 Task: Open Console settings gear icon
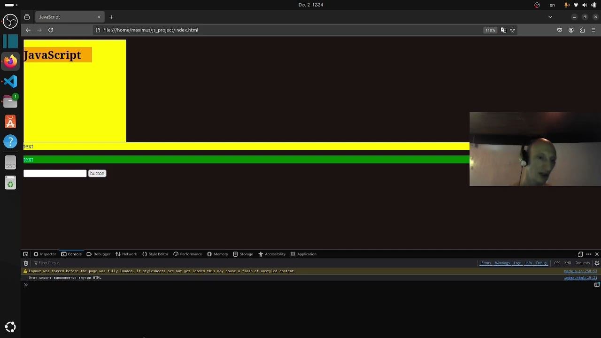(x=597, y=263)
